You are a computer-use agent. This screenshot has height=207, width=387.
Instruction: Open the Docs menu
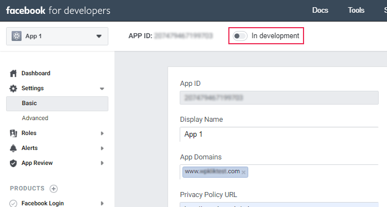[x=320, y=10]
